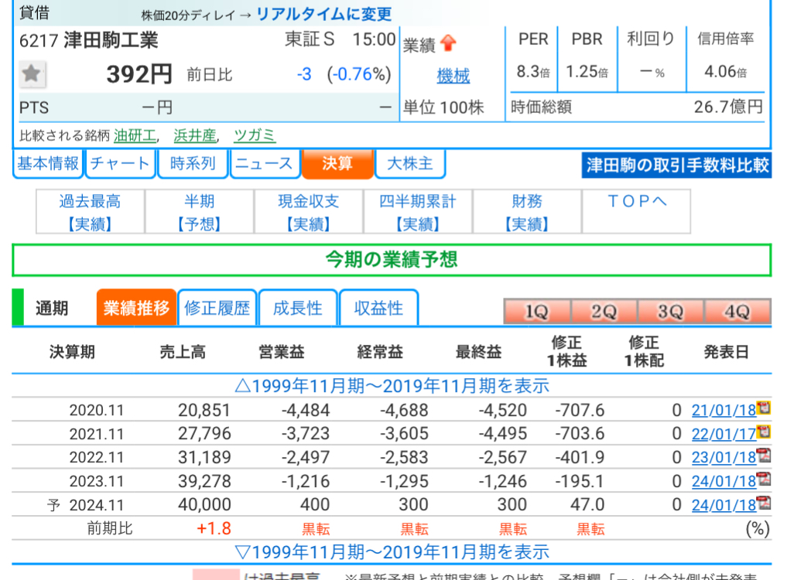Switch to the 修正履歴 sub-tab
The width and height of the screenshot is (787, 580).
point(217,308)
